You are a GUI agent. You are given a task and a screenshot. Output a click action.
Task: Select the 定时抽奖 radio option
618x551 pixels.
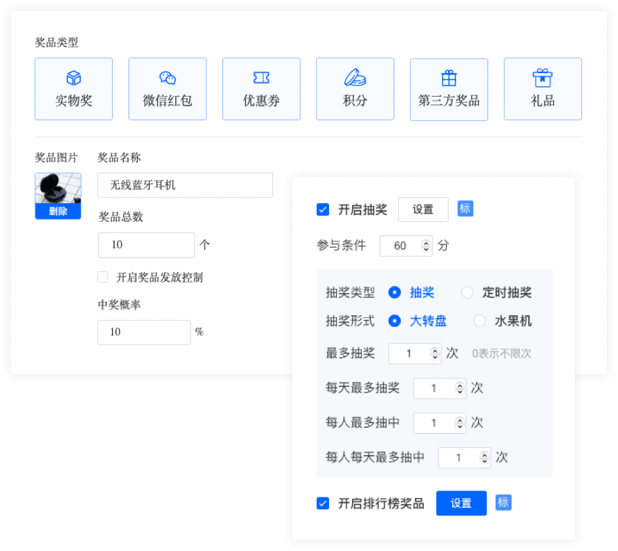[x=468, y=292]
